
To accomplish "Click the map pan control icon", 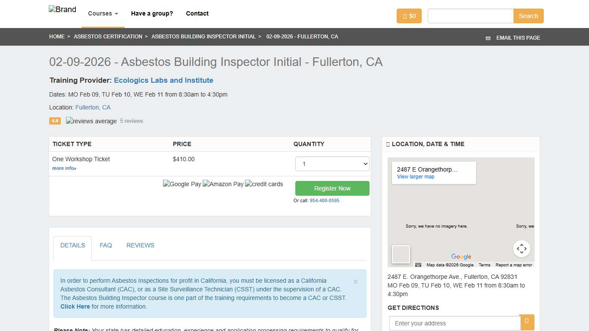I will point(522,248).
